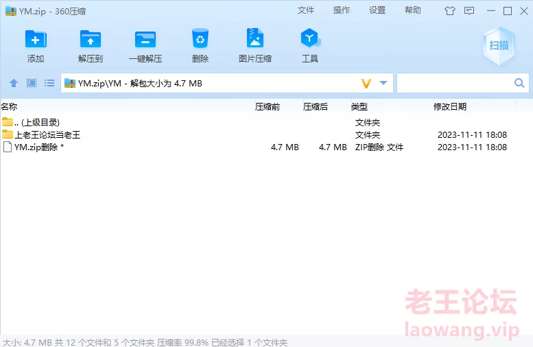The height and width of the screenshot is (347, 533).
Task: Close the 360压缩 window
Action: pos(524,11)
